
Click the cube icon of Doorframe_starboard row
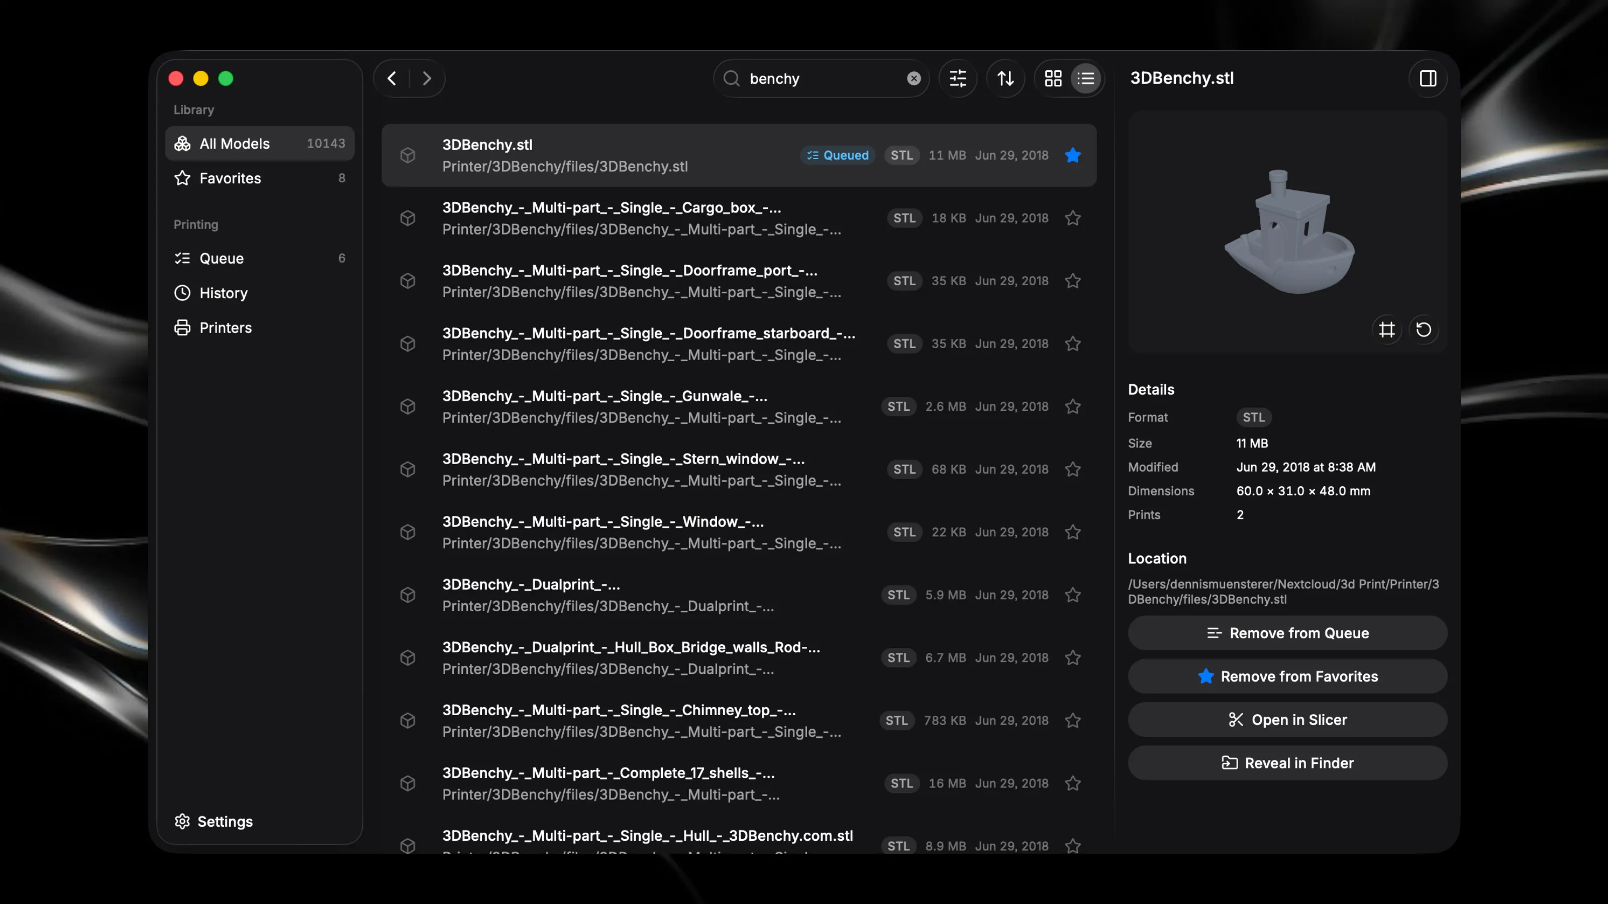click(x=408, y=344)
